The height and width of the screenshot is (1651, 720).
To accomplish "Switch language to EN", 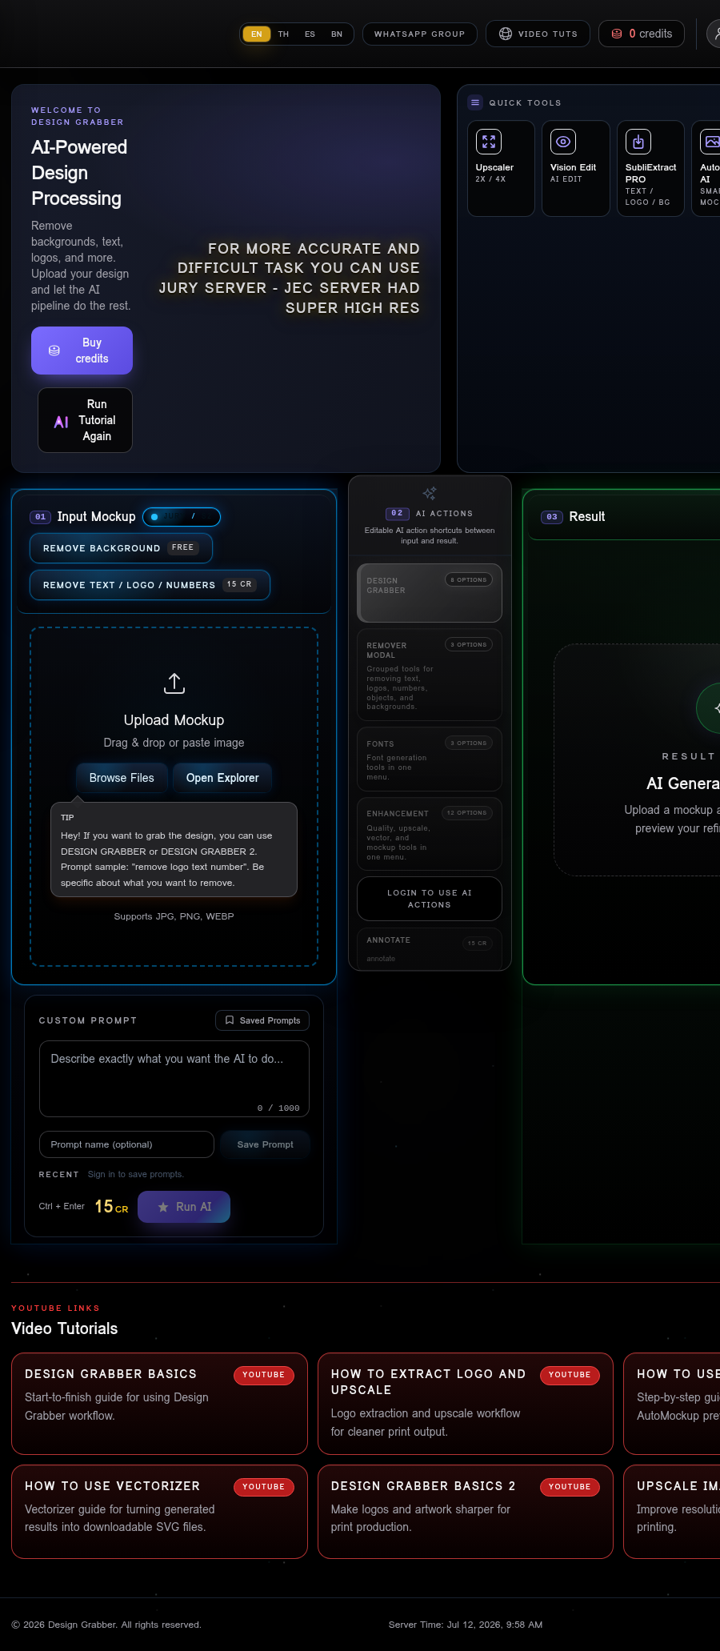I will pos(257,34).
